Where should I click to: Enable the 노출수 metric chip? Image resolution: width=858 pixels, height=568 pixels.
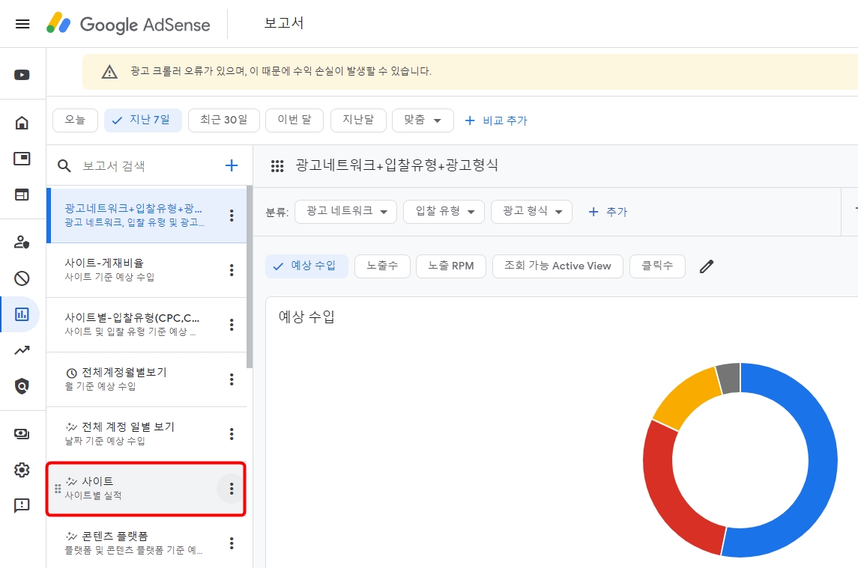pos(382,266)
